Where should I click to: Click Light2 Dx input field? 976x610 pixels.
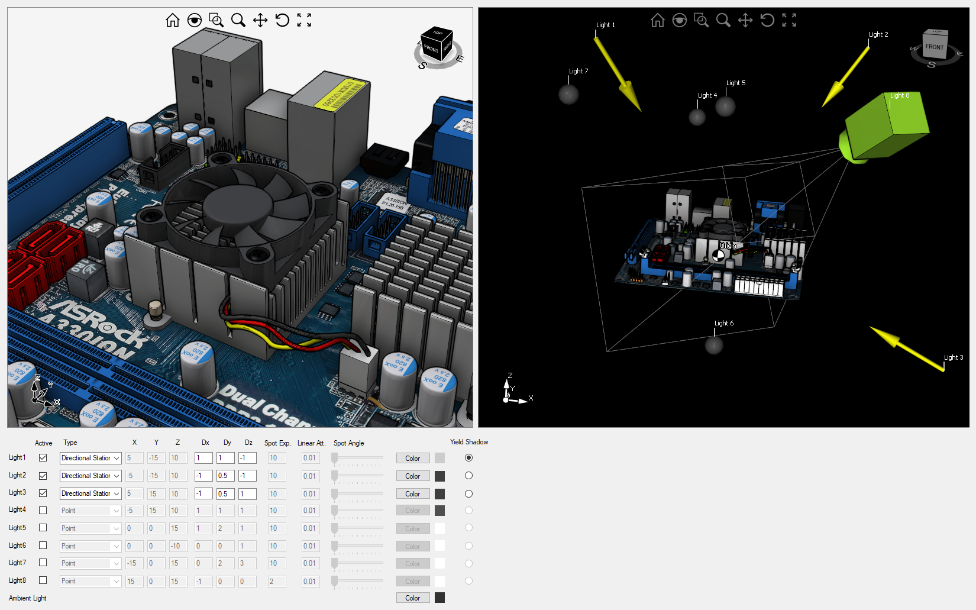[203, 476]
